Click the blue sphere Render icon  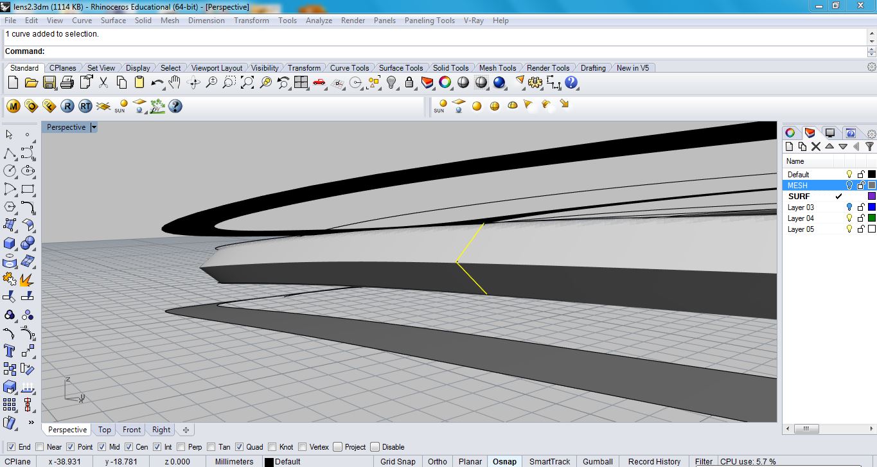point(499,83)
